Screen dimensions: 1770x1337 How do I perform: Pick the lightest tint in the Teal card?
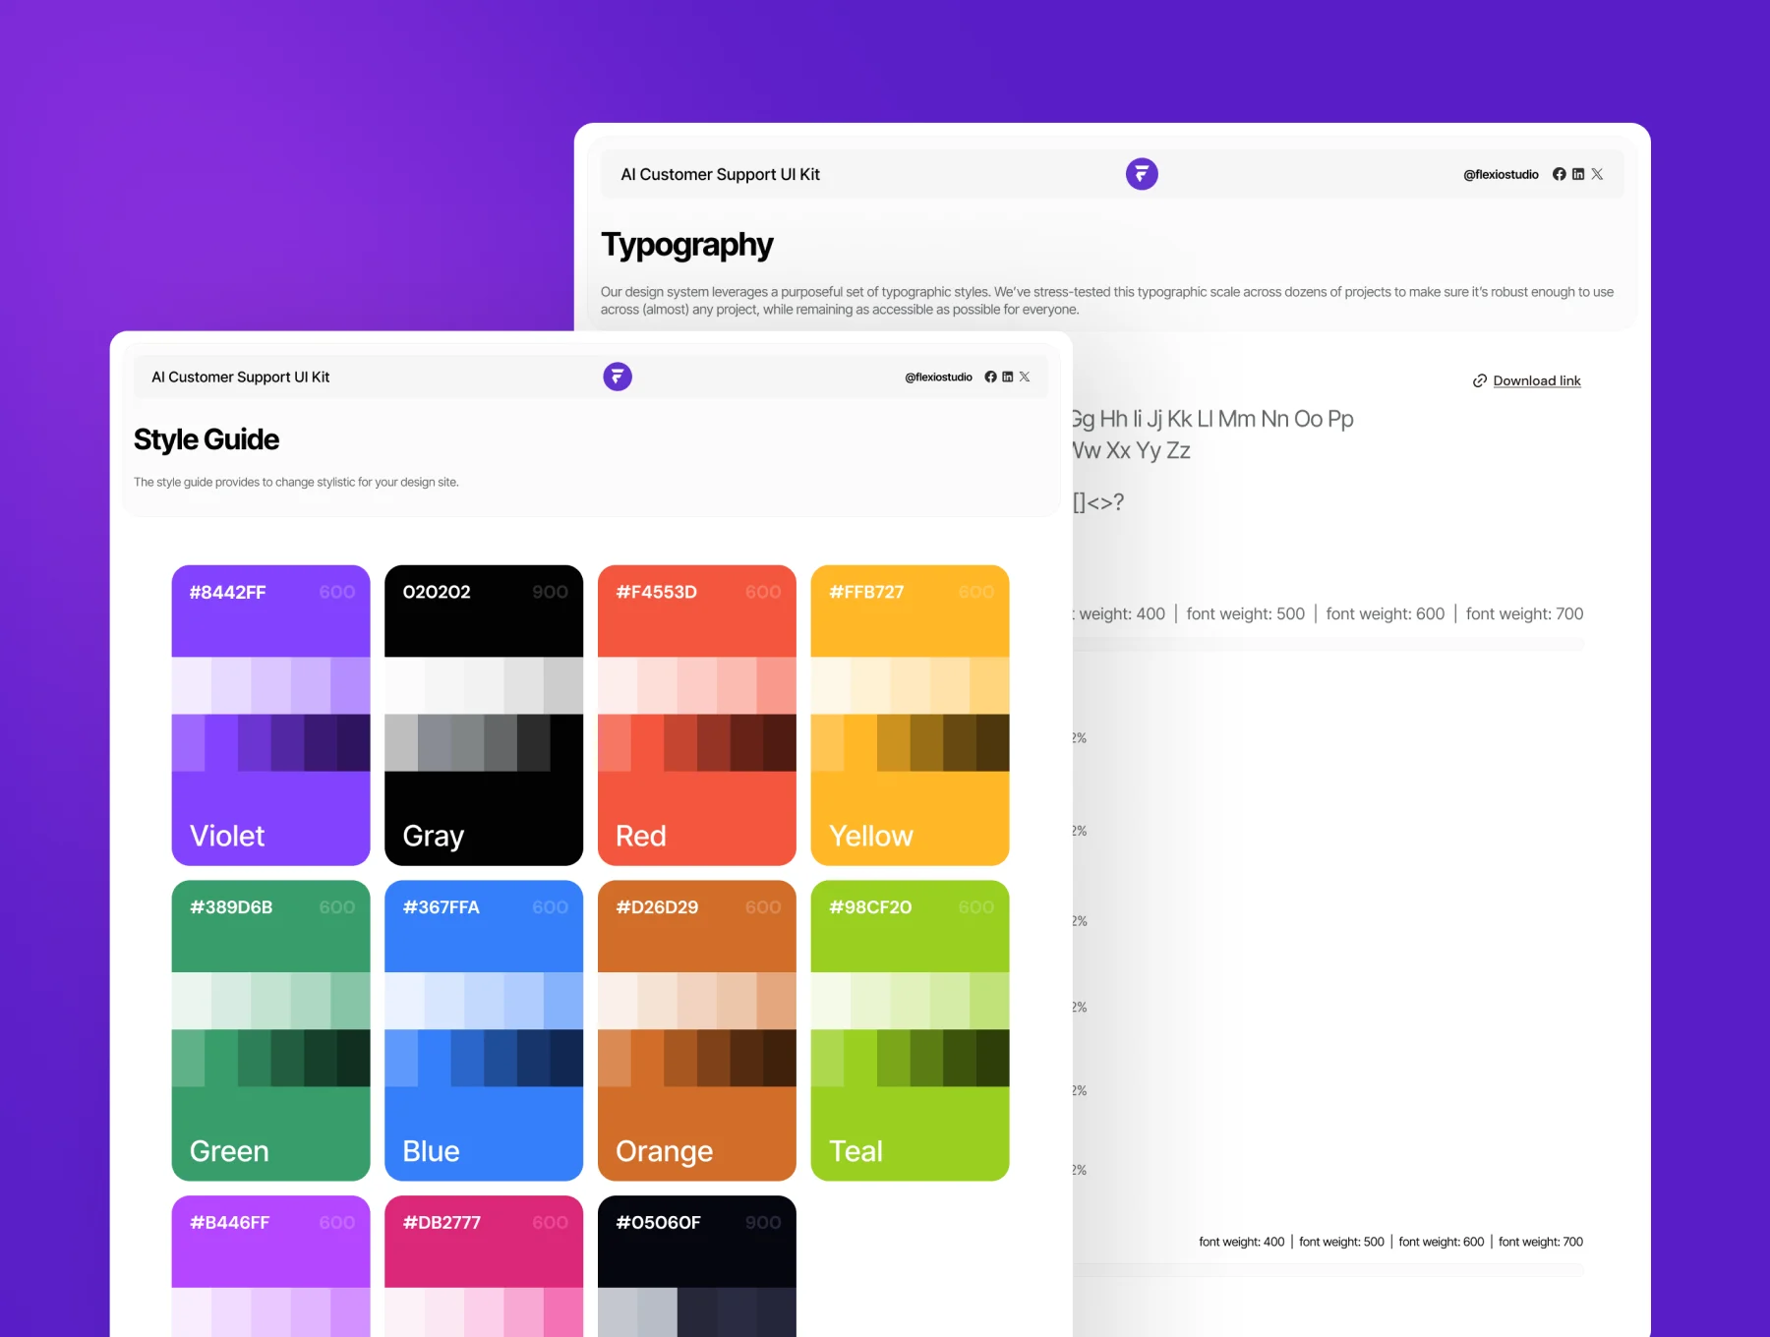(831, 1001)
